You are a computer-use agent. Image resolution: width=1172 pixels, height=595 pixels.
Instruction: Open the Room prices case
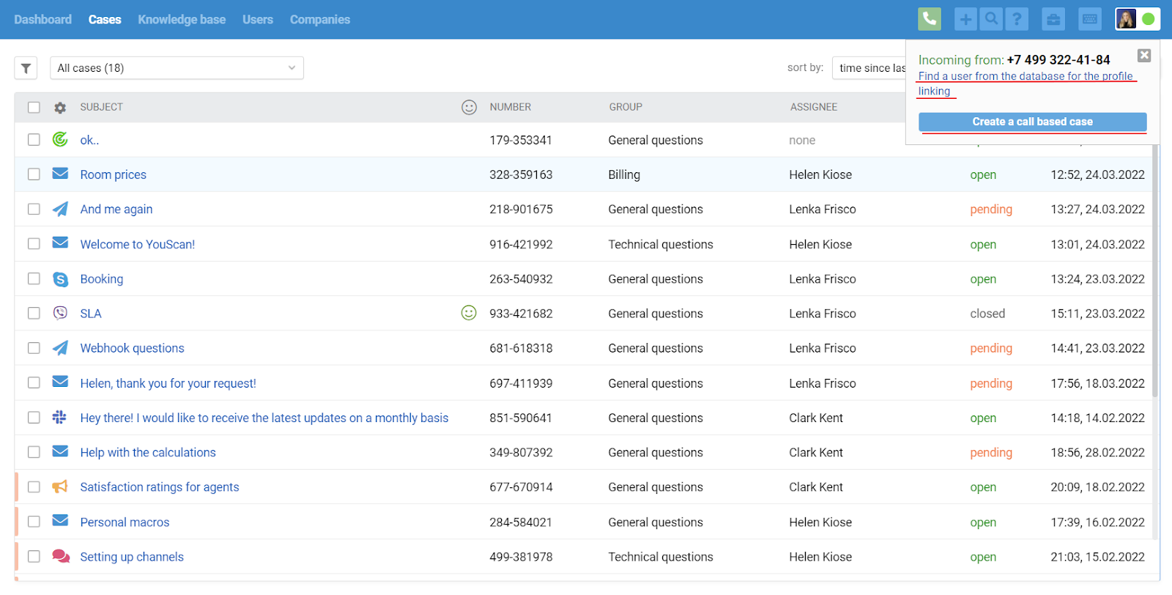tap(114, 174)
